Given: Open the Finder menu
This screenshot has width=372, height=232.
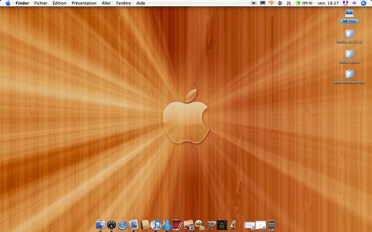Looking at the screenshot, I should [x=22, y=3].
